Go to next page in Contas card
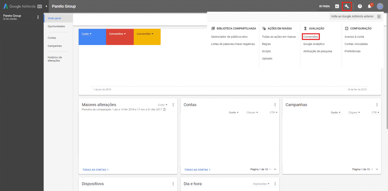This screenshot has height=191, width=388. (275, 169)
